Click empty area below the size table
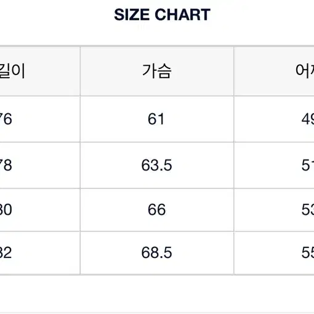314x314 pixels. pos(157,294)
